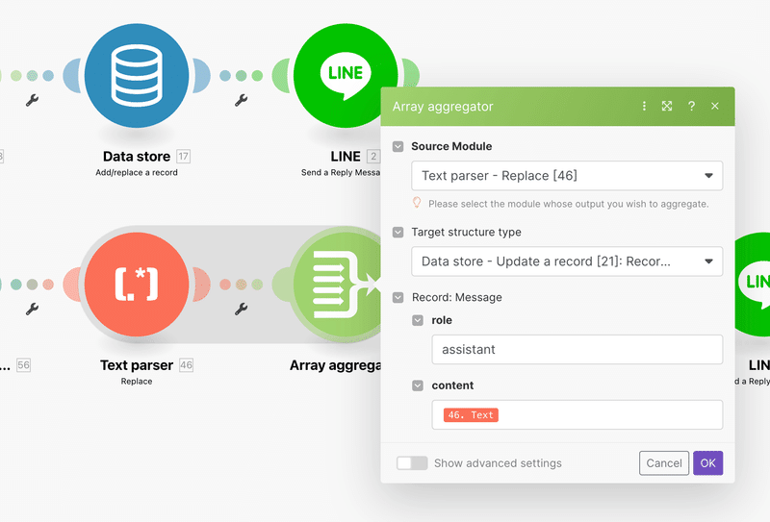Viewport: 770px width, 522px height.
Task: Open the Array aggregator dialog's three-dot menu
Action: 644,106
